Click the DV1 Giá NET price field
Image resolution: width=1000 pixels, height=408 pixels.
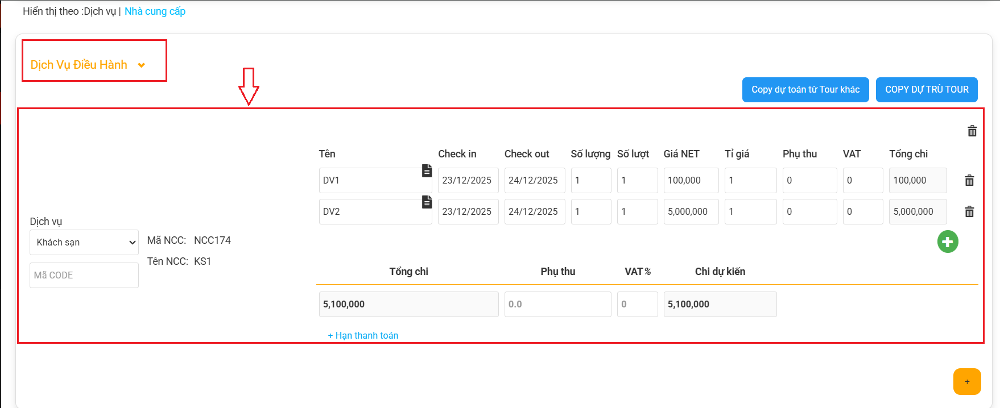[691, 181]
